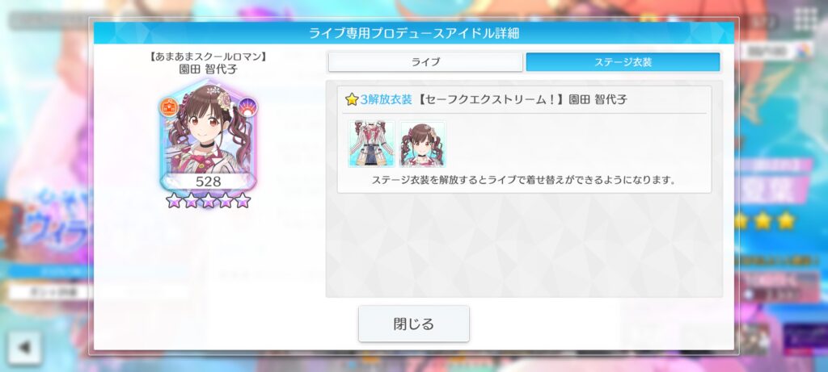Screen dimensions: 828x372
Task: Open the grid menu icon top-right
Action: pos(805,20)
